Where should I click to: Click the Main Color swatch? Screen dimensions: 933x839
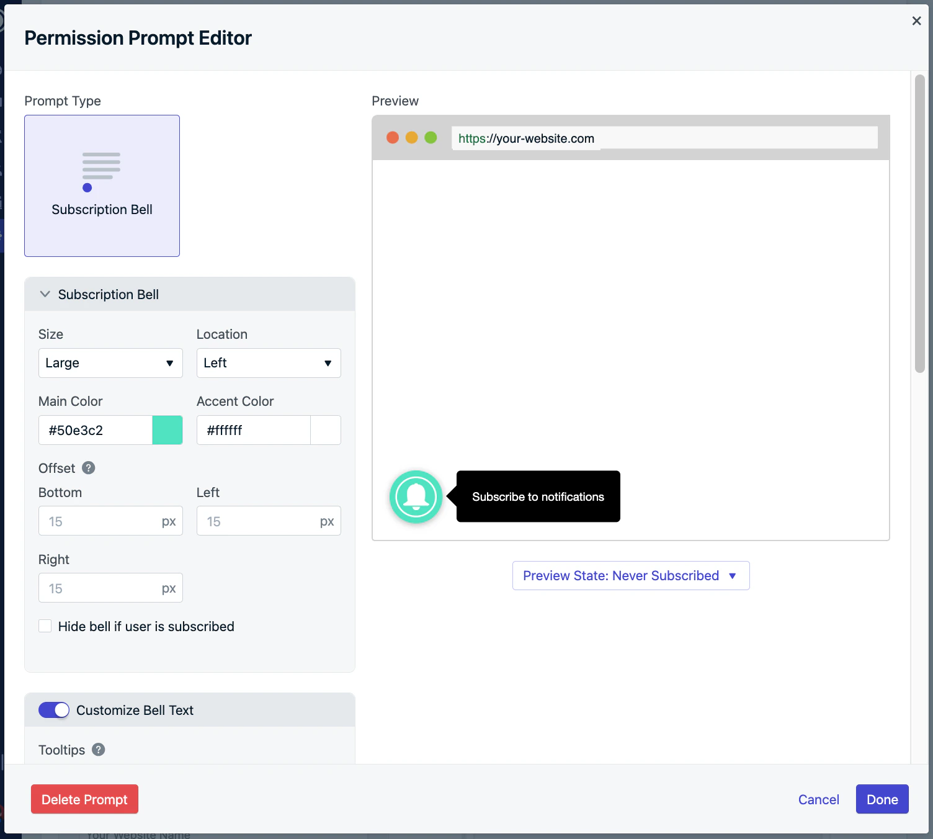coord(167,430)
